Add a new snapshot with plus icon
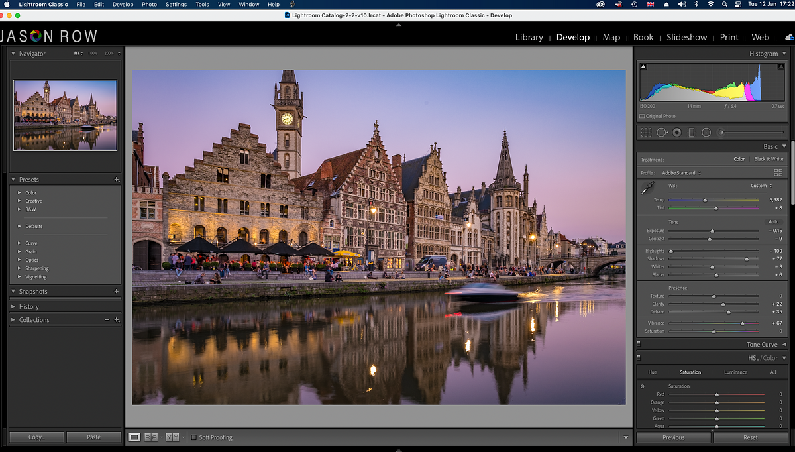 pos(117,291)
